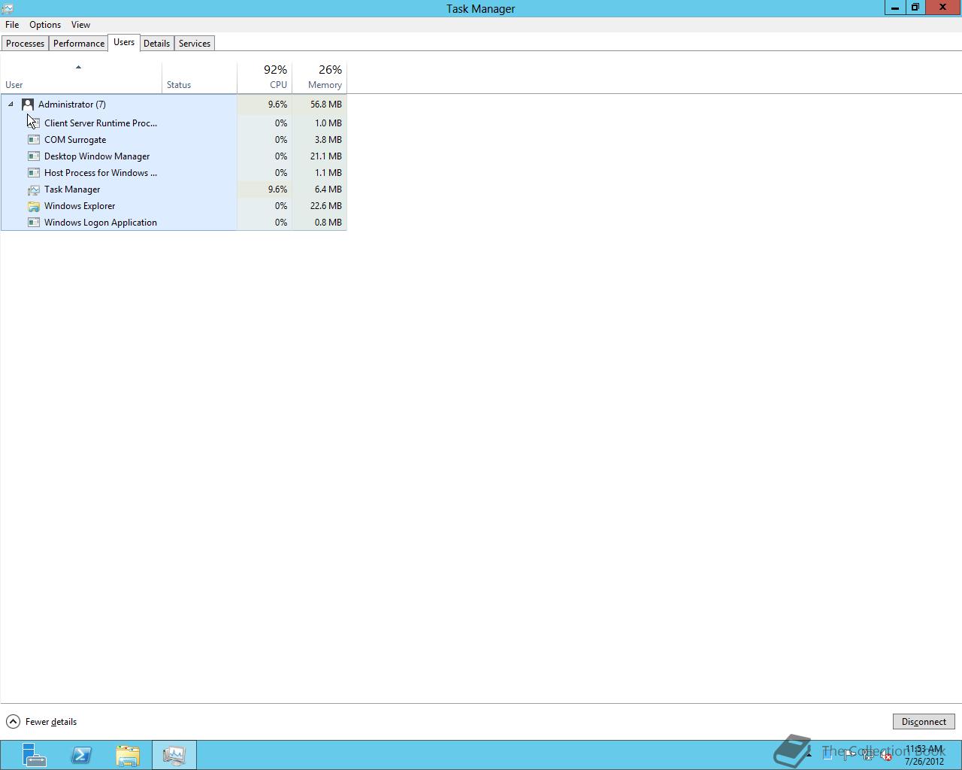The height and width of the screenshot is (770, 962).
Task: Open the View menu
Action: (80, 25)
